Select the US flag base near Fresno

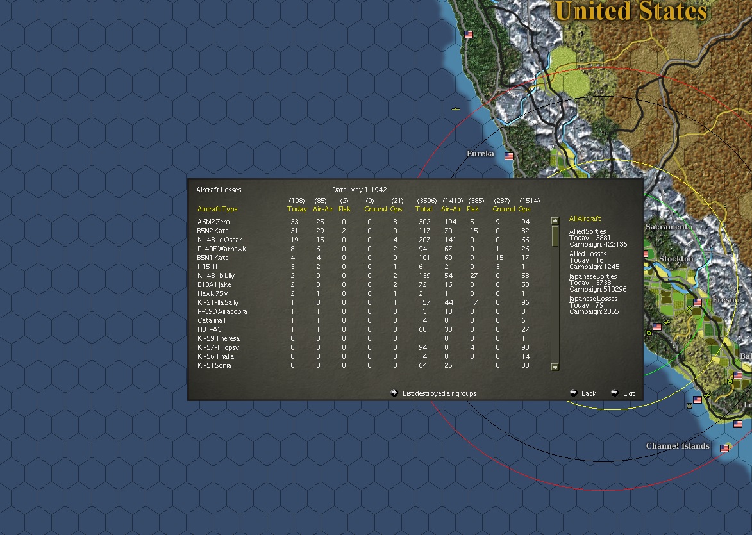(698, 302)
